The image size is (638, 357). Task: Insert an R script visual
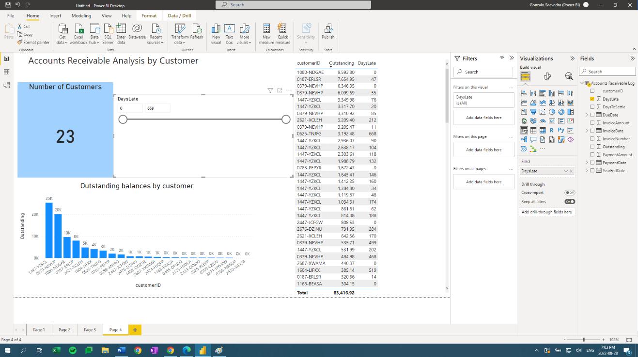552,130
